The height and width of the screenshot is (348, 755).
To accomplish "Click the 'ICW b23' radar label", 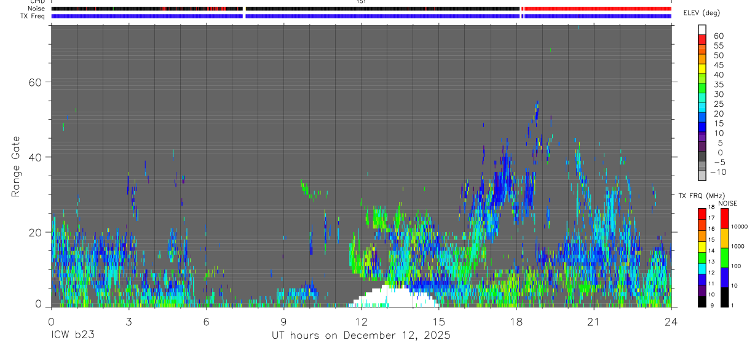I will coord(73,336).
